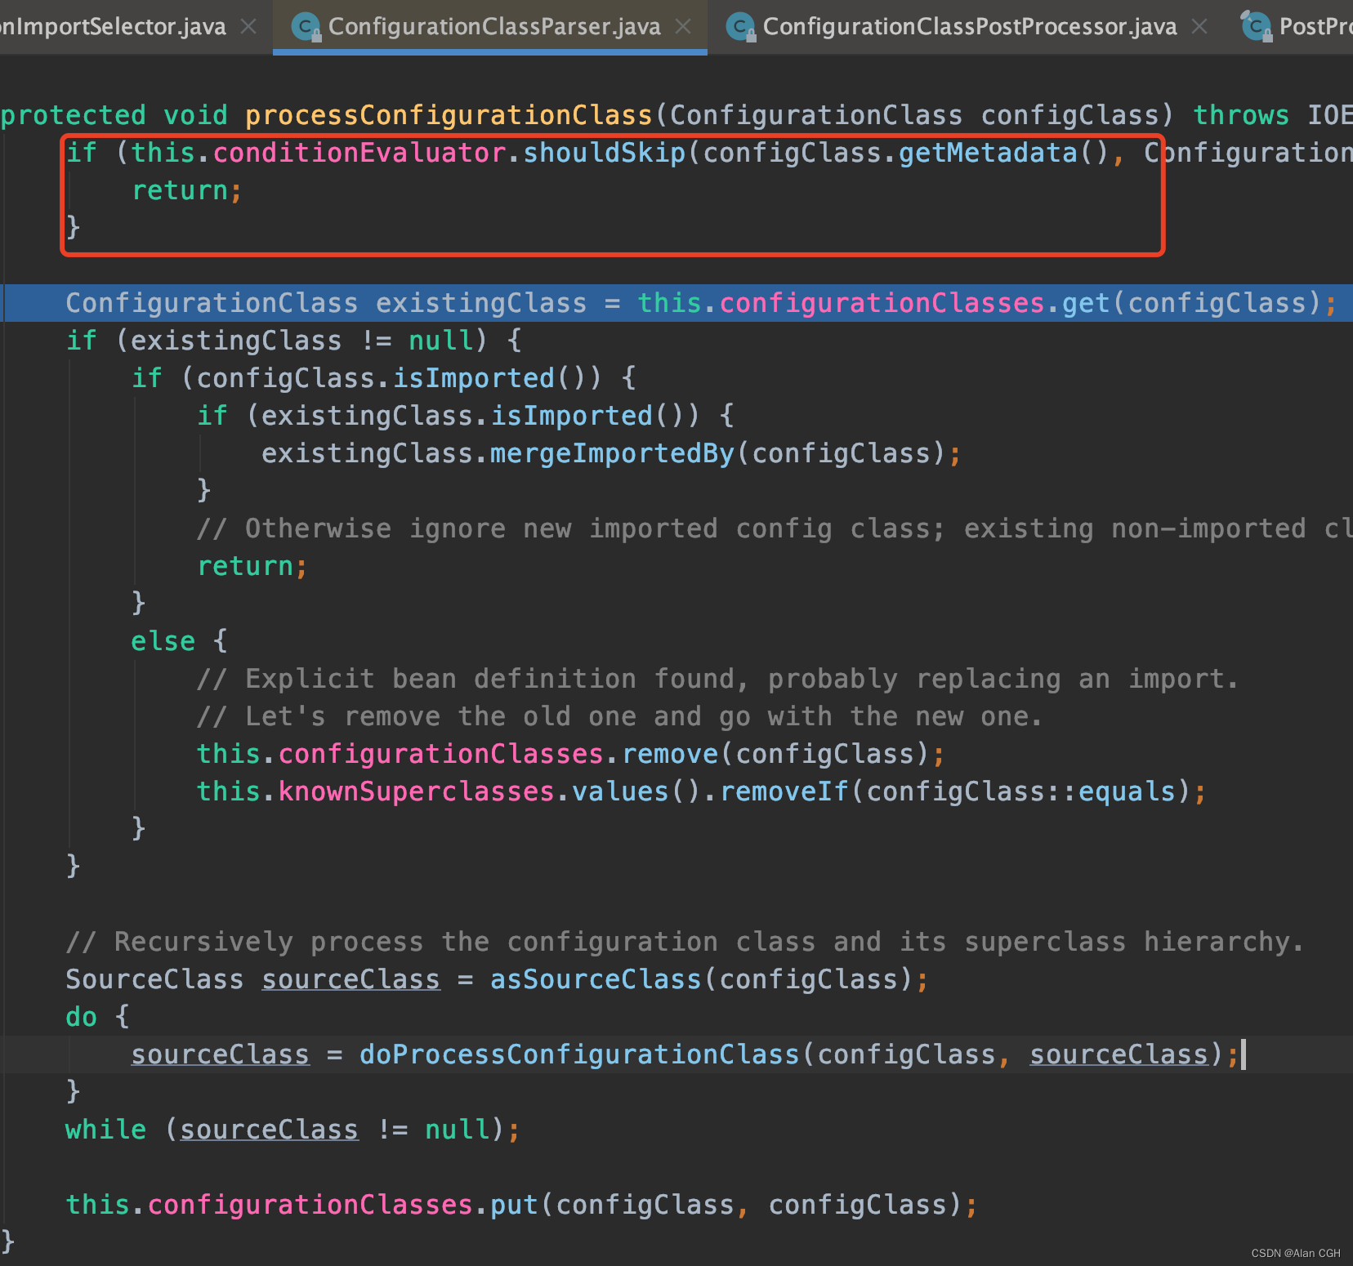Viewport: 1353px width, 1266px height.
Task: Open ConfigurationClassPostProcessor.java tab
Action: pyautogui.click(x=969, y=27)
